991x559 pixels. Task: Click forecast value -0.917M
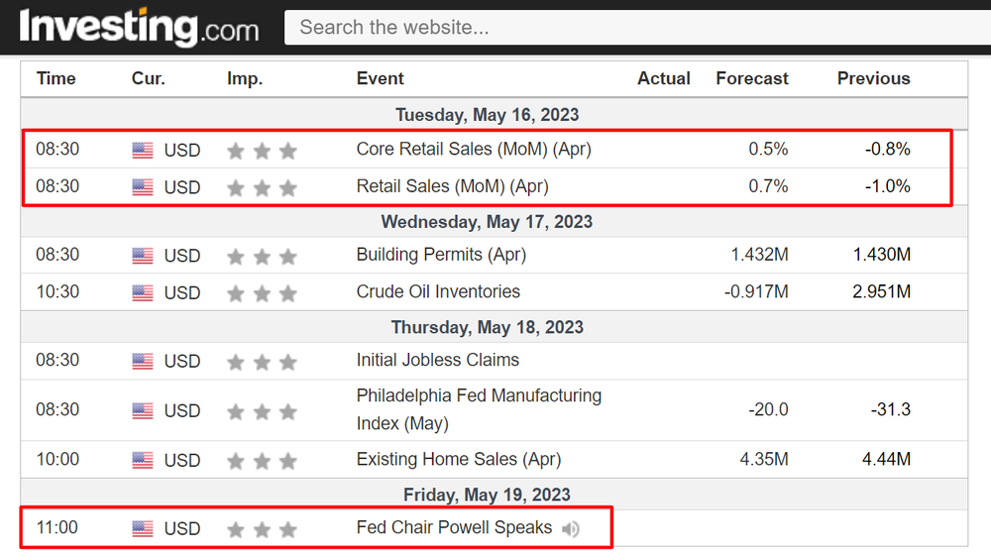[756, 291]
